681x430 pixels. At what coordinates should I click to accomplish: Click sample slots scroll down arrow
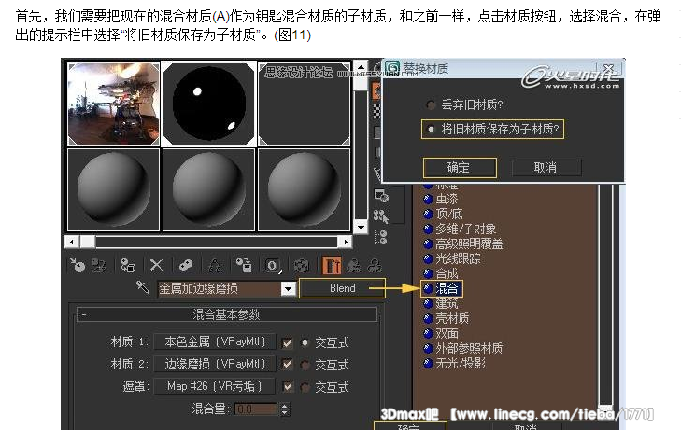pos(361,227)
